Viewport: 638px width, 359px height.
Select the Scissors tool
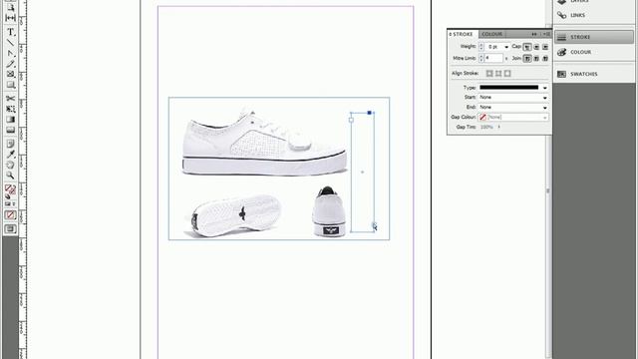point(11,99)
